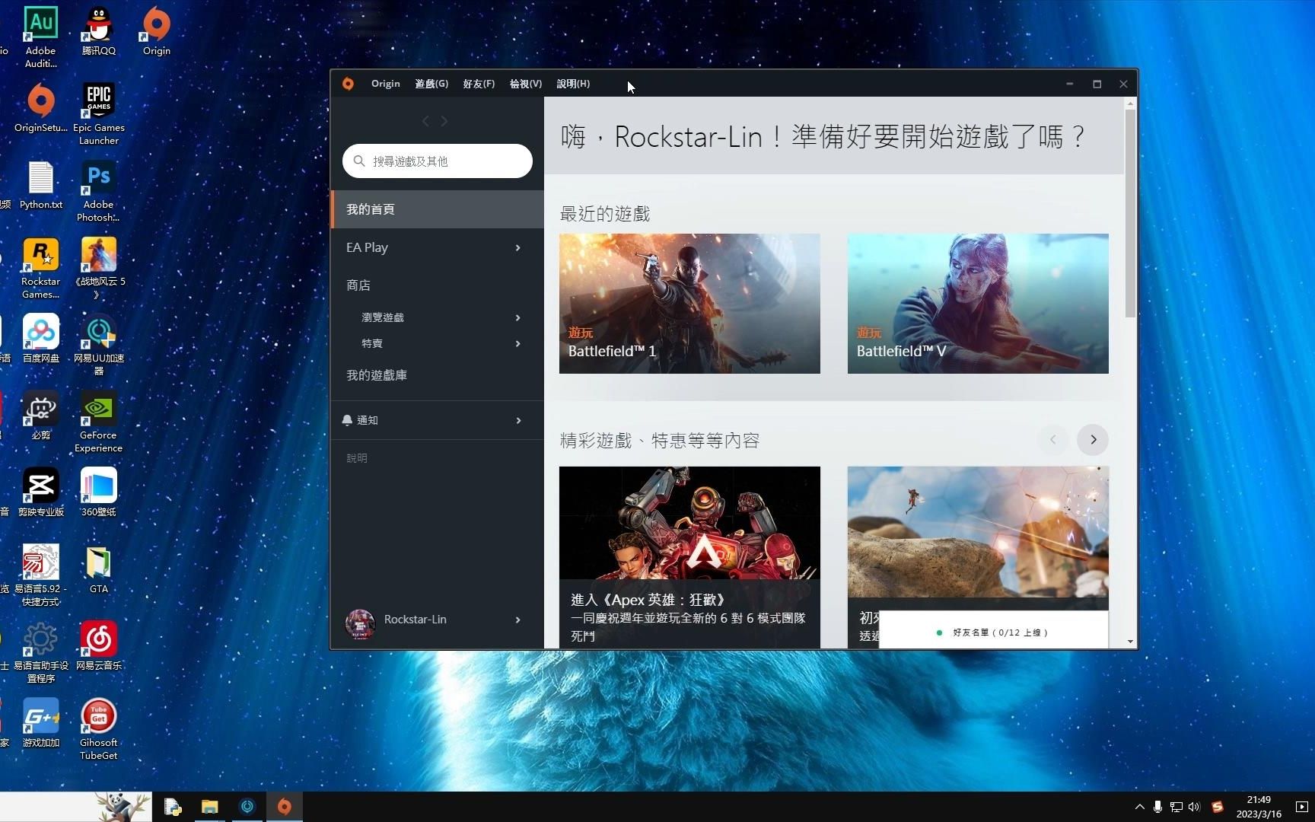Open Gihosoft TubeGet desktop icon
The height and width of the screenshot is (822, 1315).
pos(99,729)
